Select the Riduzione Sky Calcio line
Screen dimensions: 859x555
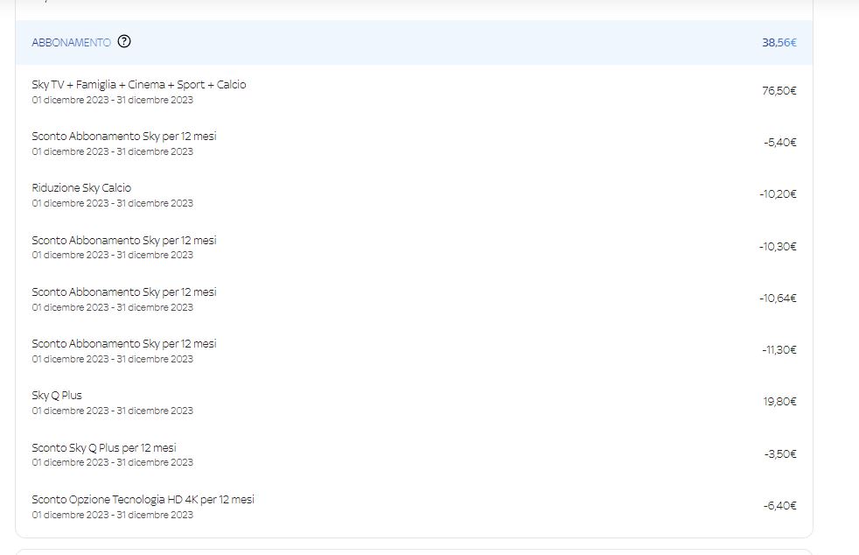coord(81,187)
